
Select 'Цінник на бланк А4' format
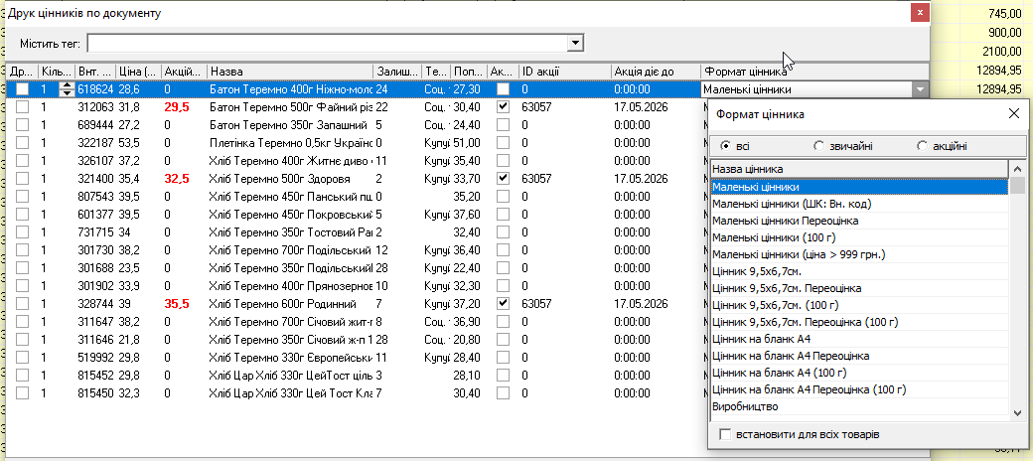tap(860, 339)
